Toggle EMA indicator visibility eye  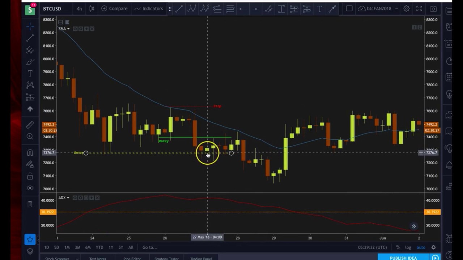[75, 29]
